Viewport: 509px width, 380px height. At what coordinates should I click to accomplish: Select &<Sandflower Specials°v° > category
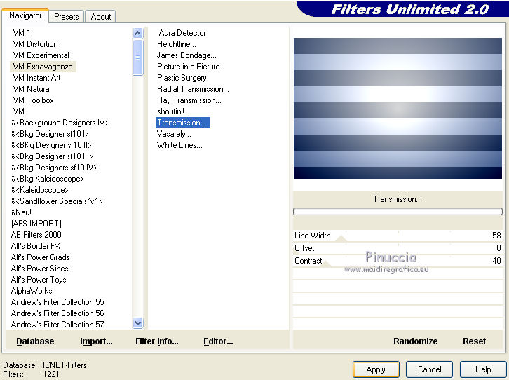click(57, 201)
